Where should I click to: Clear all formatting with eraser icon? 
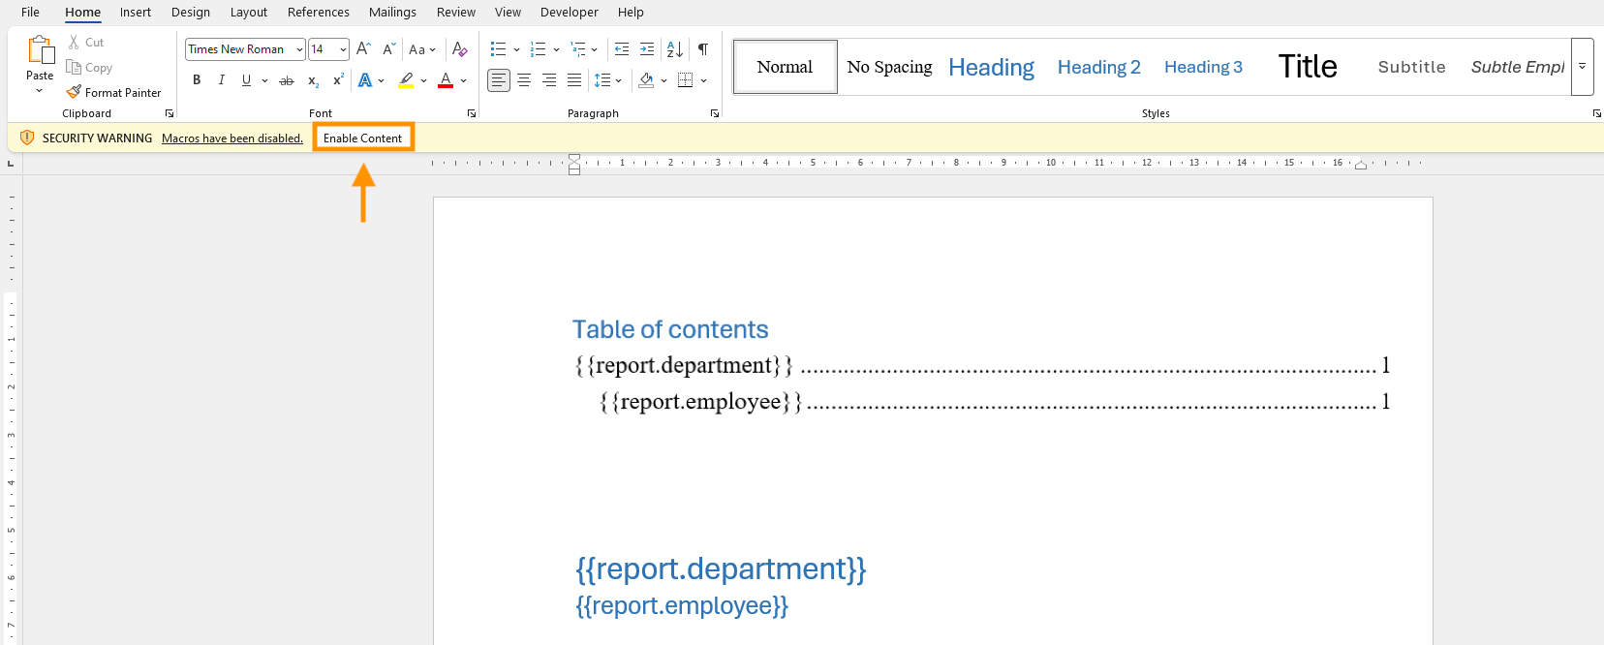coord(460,49)
